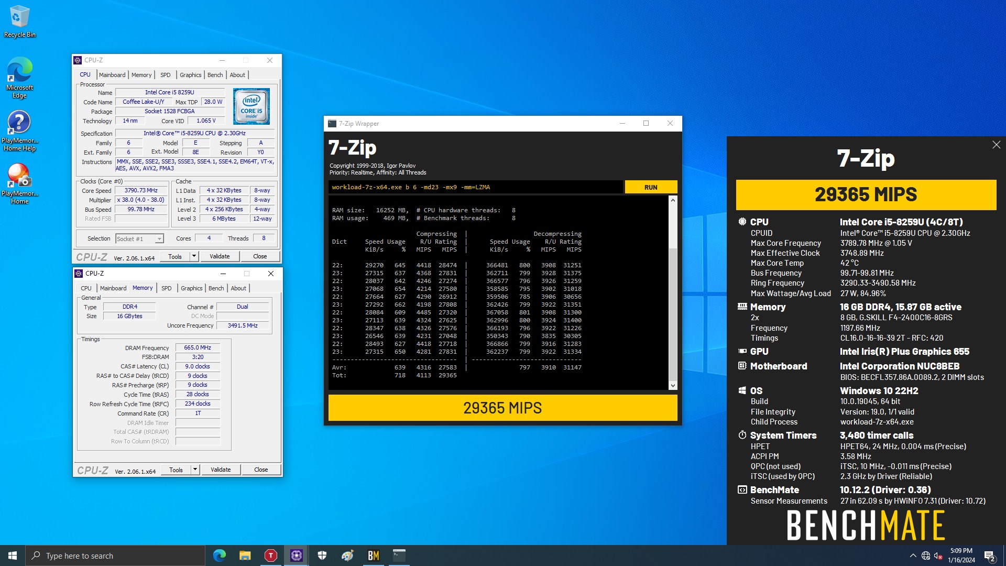Open the console window taskbar icon

pyautogui.click(x=399, y=556)
